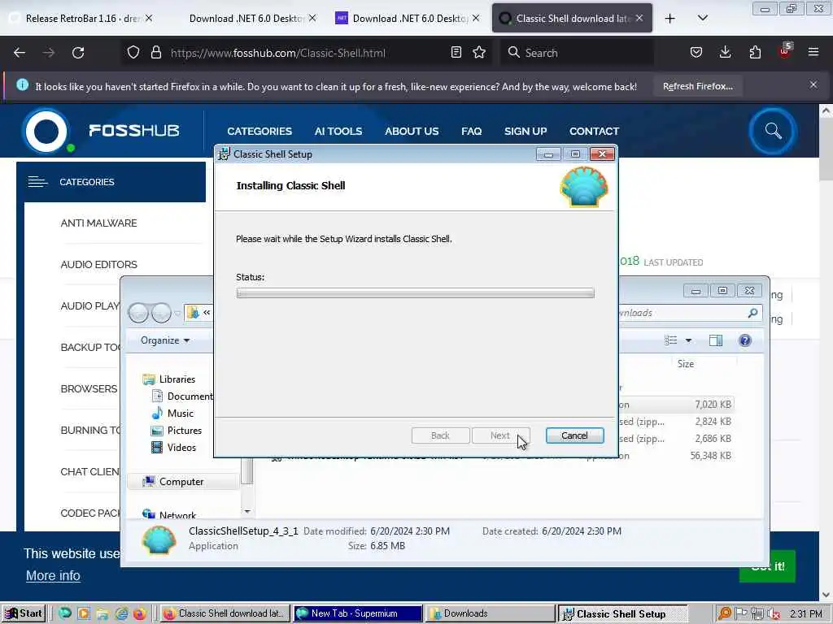Screen dimensions: 833x624
Task: Click the Firefox URL address field
Action: 306,53
